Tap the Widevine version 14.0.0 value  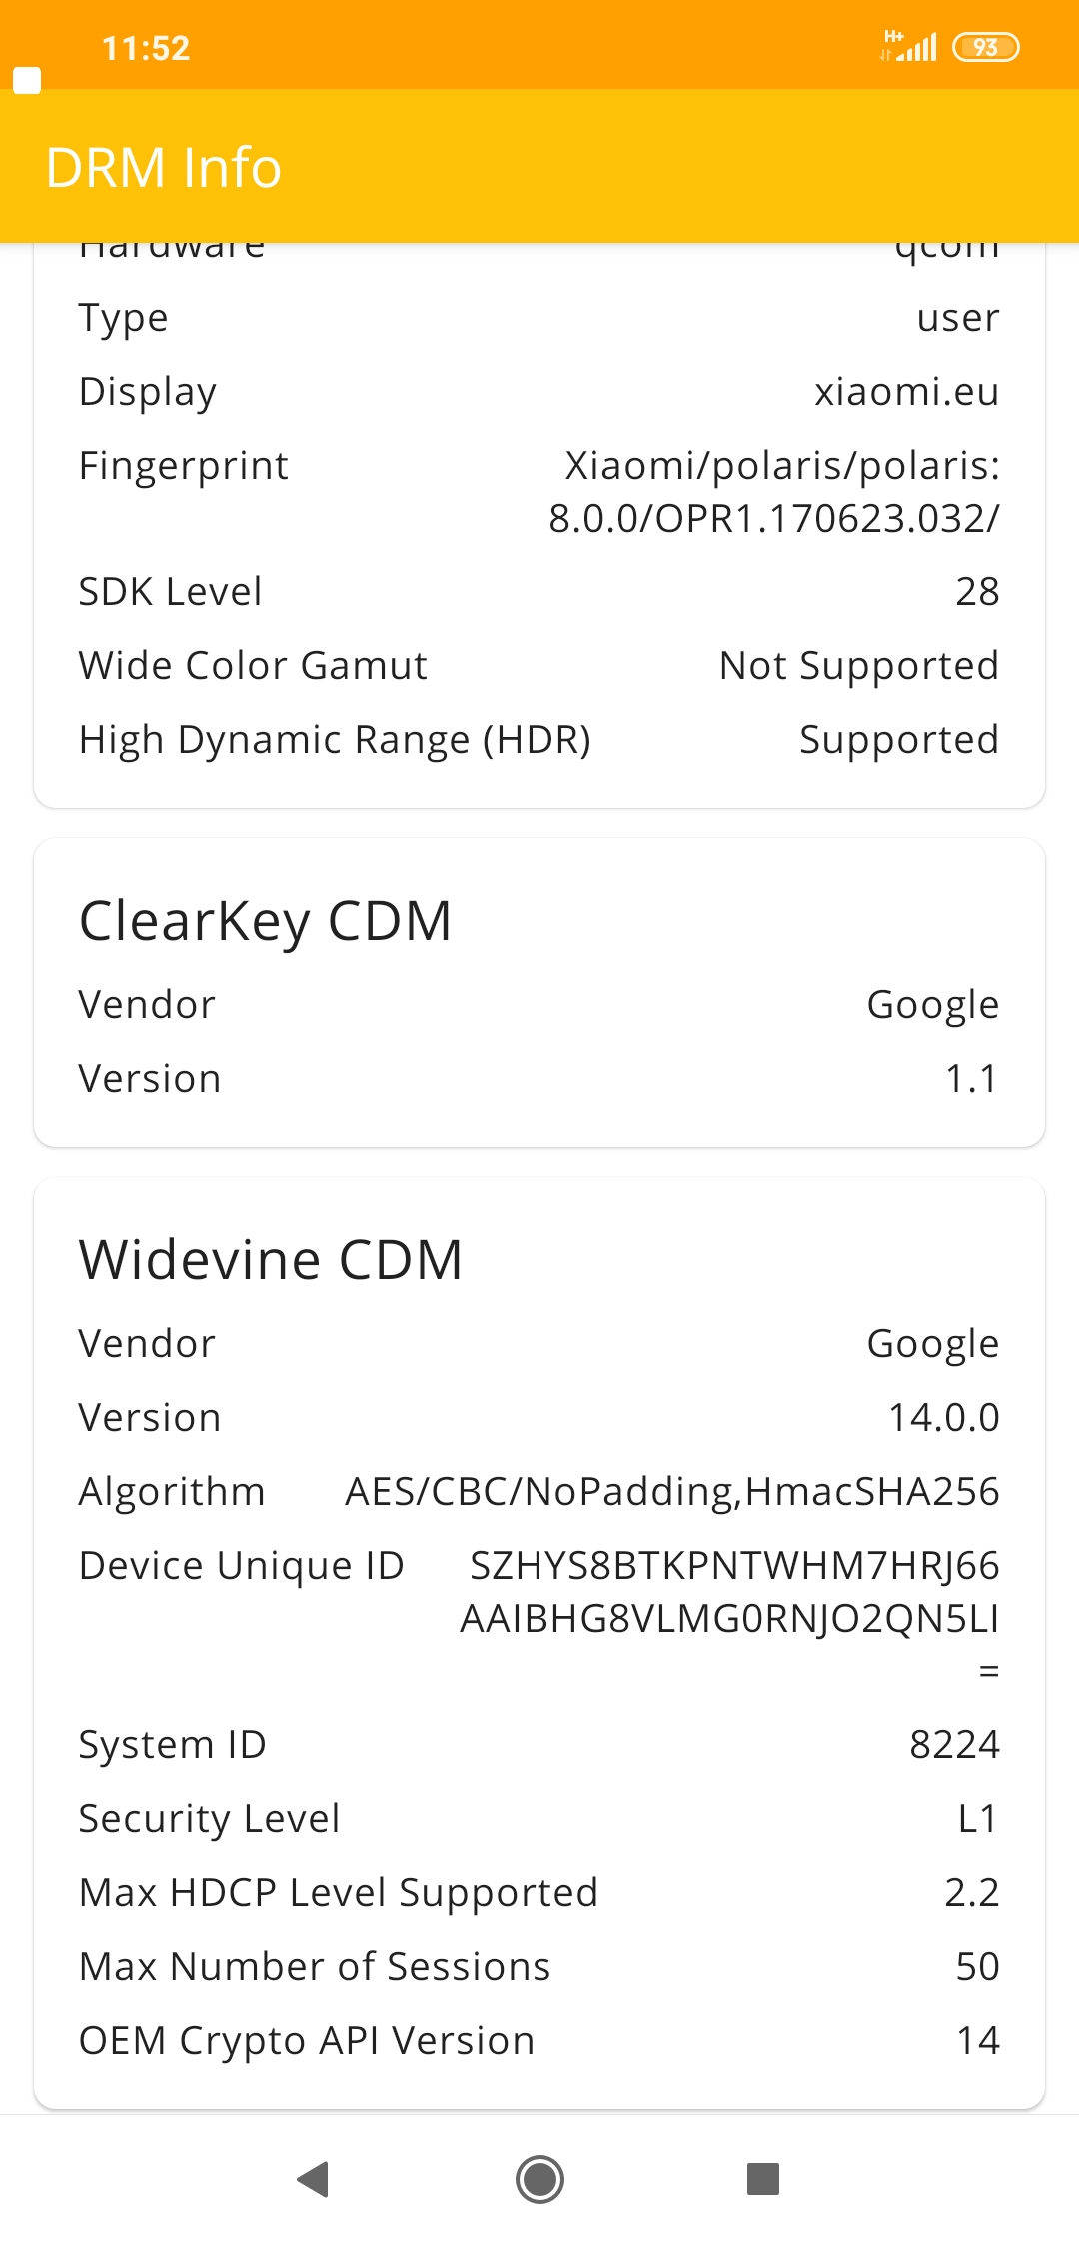pyautogui.click(x=943, y=1417)
